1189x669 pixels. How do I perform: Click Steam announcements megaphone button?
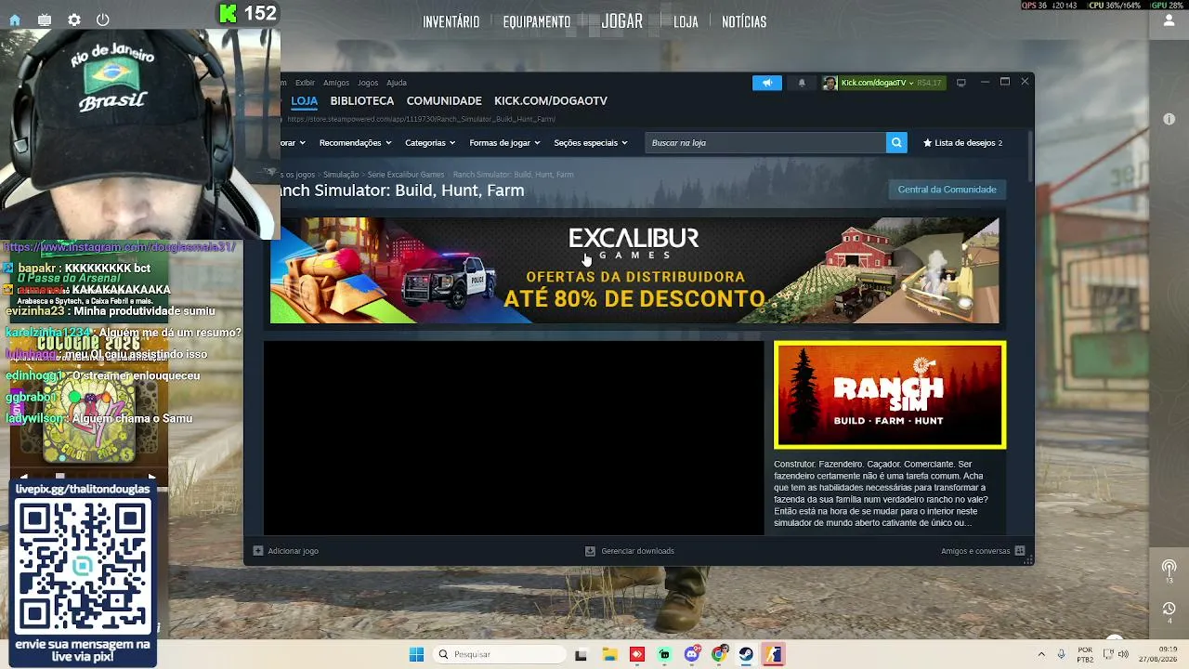(x=767, y=83)
